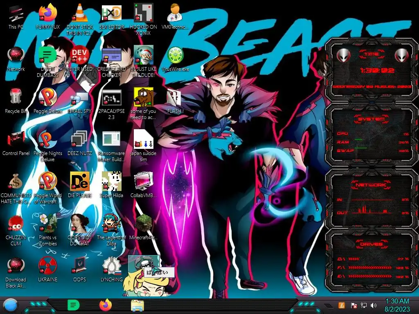This screenshot has height=314, width=419.
Task: Open the This PC desktop icon
Action: pos(16,16)
